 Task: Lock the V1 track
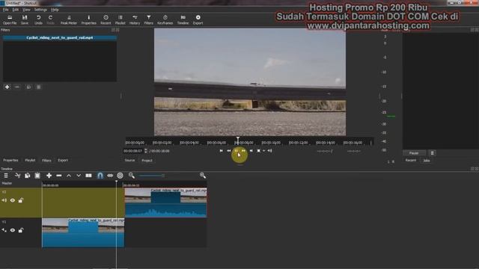21,230
